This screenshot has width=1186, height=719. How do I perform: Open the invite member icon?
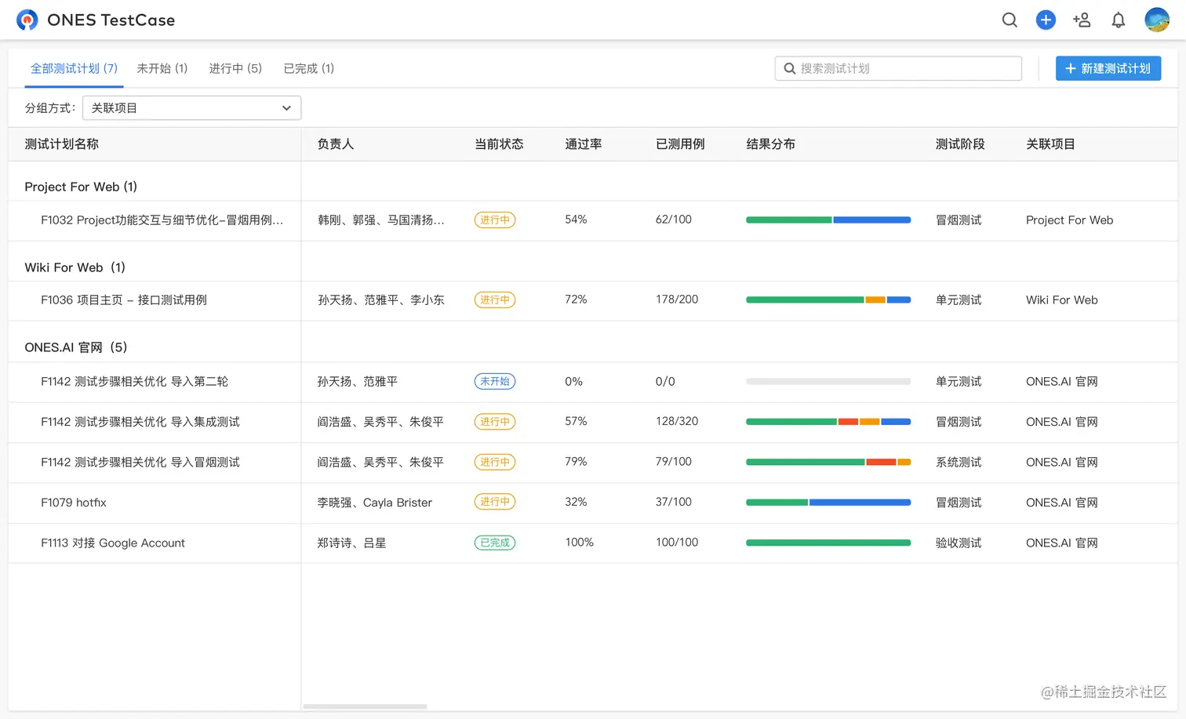coord(1082,20)
